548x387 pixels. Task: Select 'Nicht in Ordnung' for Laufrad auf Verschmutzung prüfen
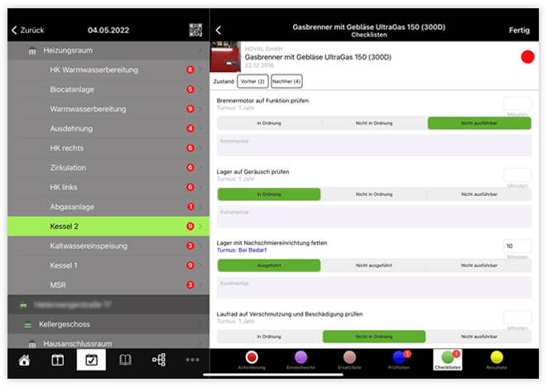point(374,337)
